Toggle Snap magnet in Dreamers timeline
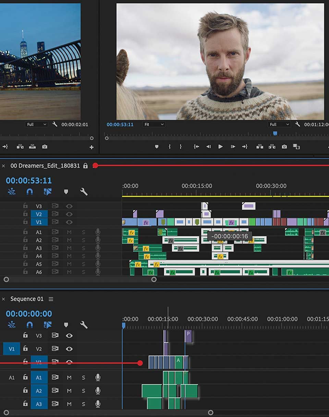This screenshot has width=329, height=417. pyautogui.click(x=30, y=192)
